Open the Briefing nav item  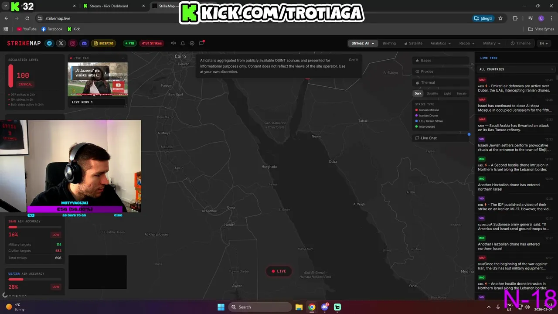(x=389, y=43)
